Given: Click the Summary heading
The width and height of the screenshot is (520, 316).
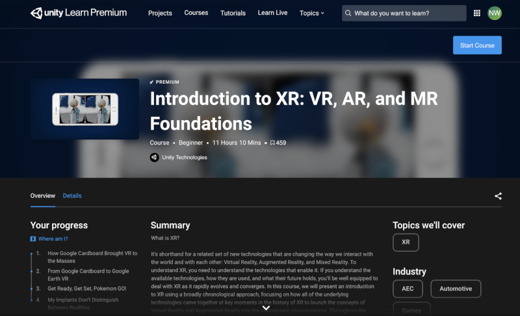Looking at the screenshot, I should coord(170,225).
